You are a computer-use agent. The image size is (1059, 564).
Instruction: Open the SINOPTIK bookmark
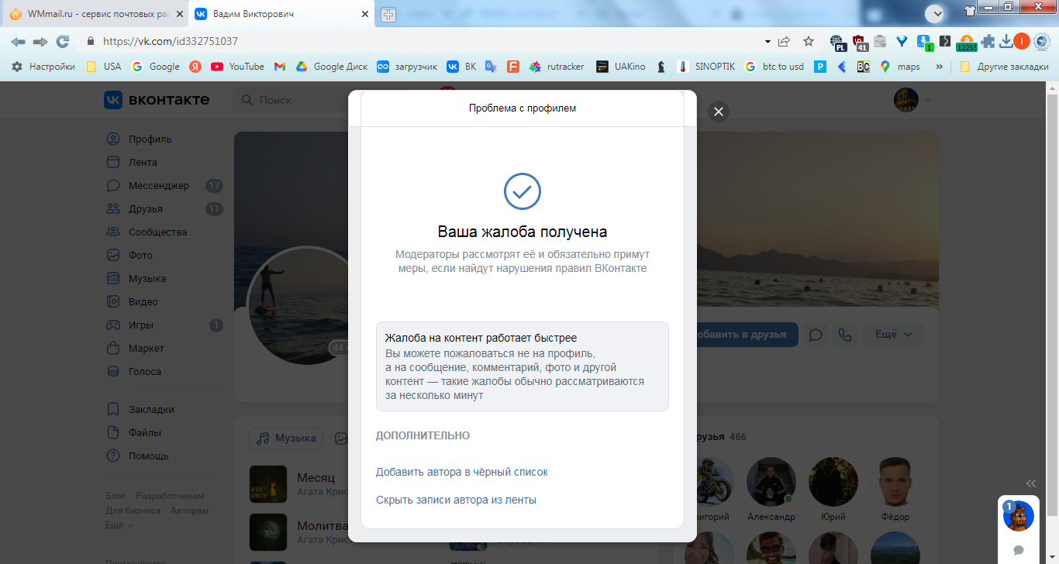(706, 67)
